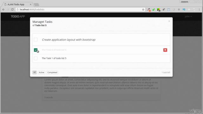Click the struck-through 'The Task 4' text
The height and width of the screenshot is (114, 203).
tap(54, 50)
